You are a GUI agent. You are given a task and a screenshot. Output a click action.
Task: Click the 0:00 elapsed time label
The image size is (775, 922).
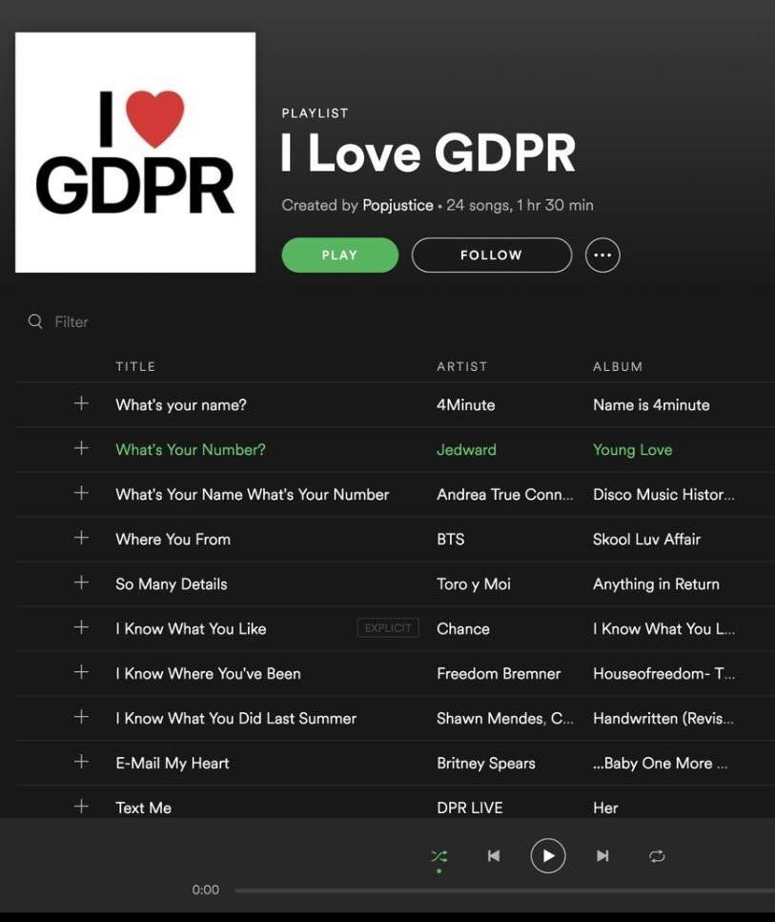(205, 890)
